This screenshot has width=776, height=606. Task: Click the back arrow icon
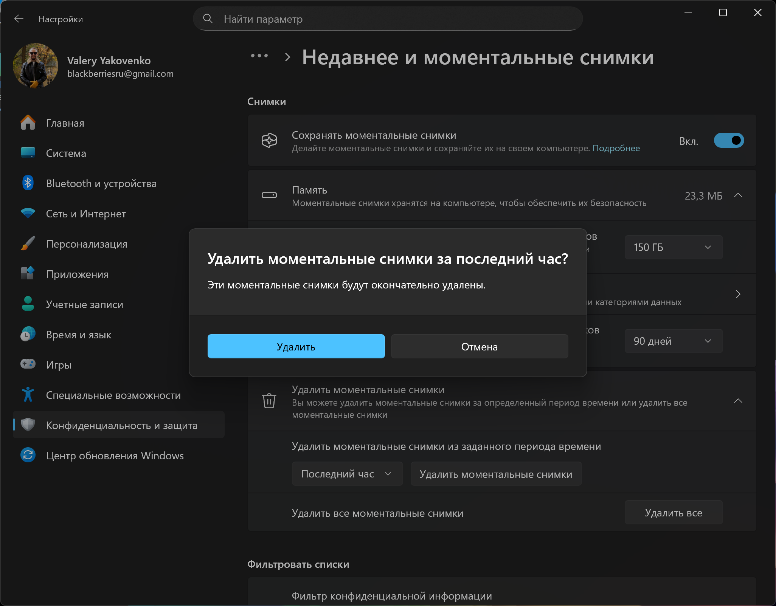pos(19,19)
